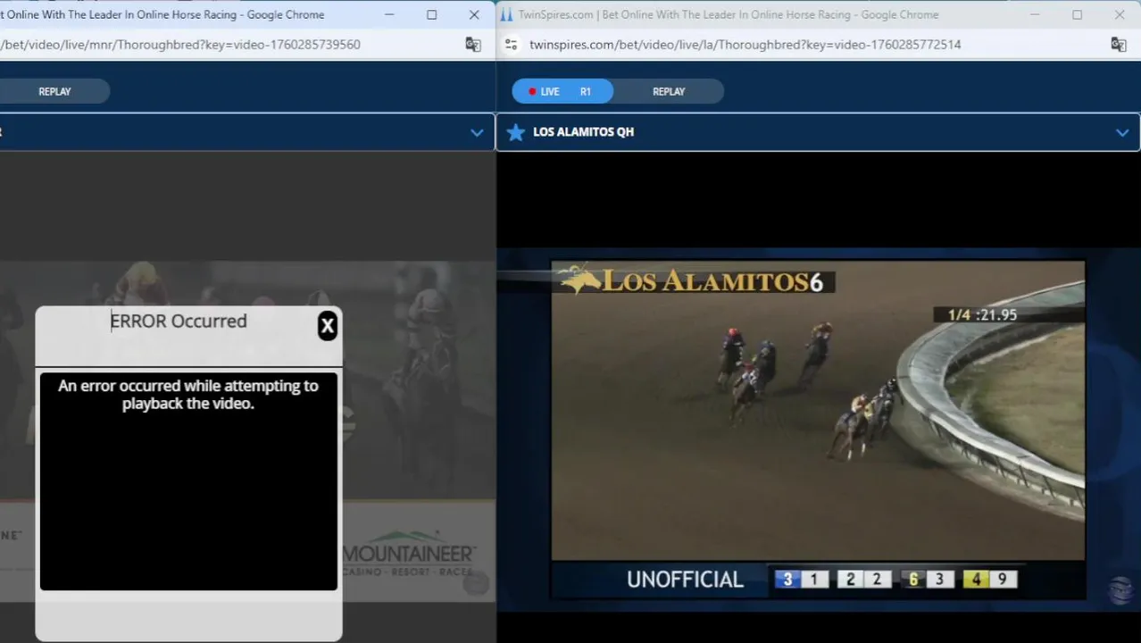Click the blue number 3 result box
1141x643 pixels.
[x=787, y=580]
